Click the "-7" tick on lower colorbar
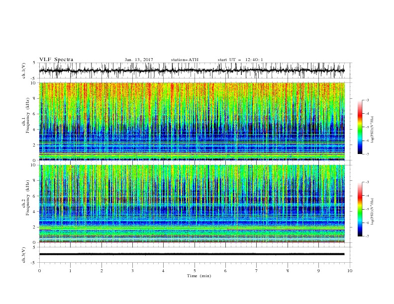Viewport: 394px width, 304px height. pyautogui.click(x=367, y=236)
